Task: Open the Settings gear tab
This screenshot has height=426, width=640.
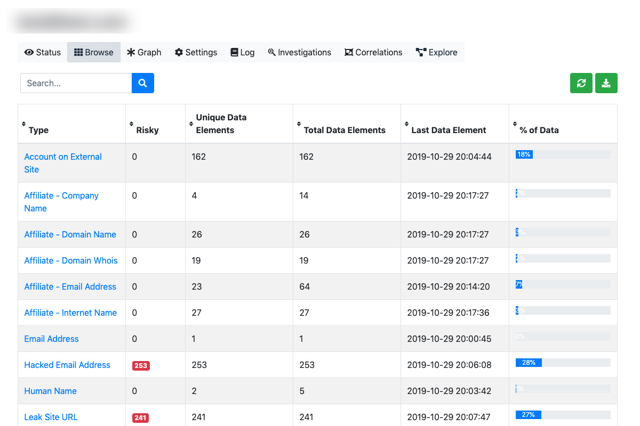Action: click(x=196, y=52)
